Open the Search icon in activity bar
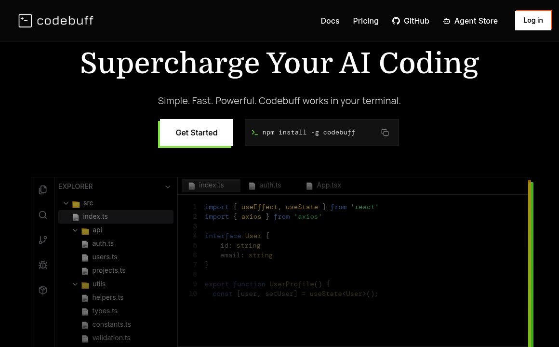This screenshot has width=559, height=347. [43, 215]
